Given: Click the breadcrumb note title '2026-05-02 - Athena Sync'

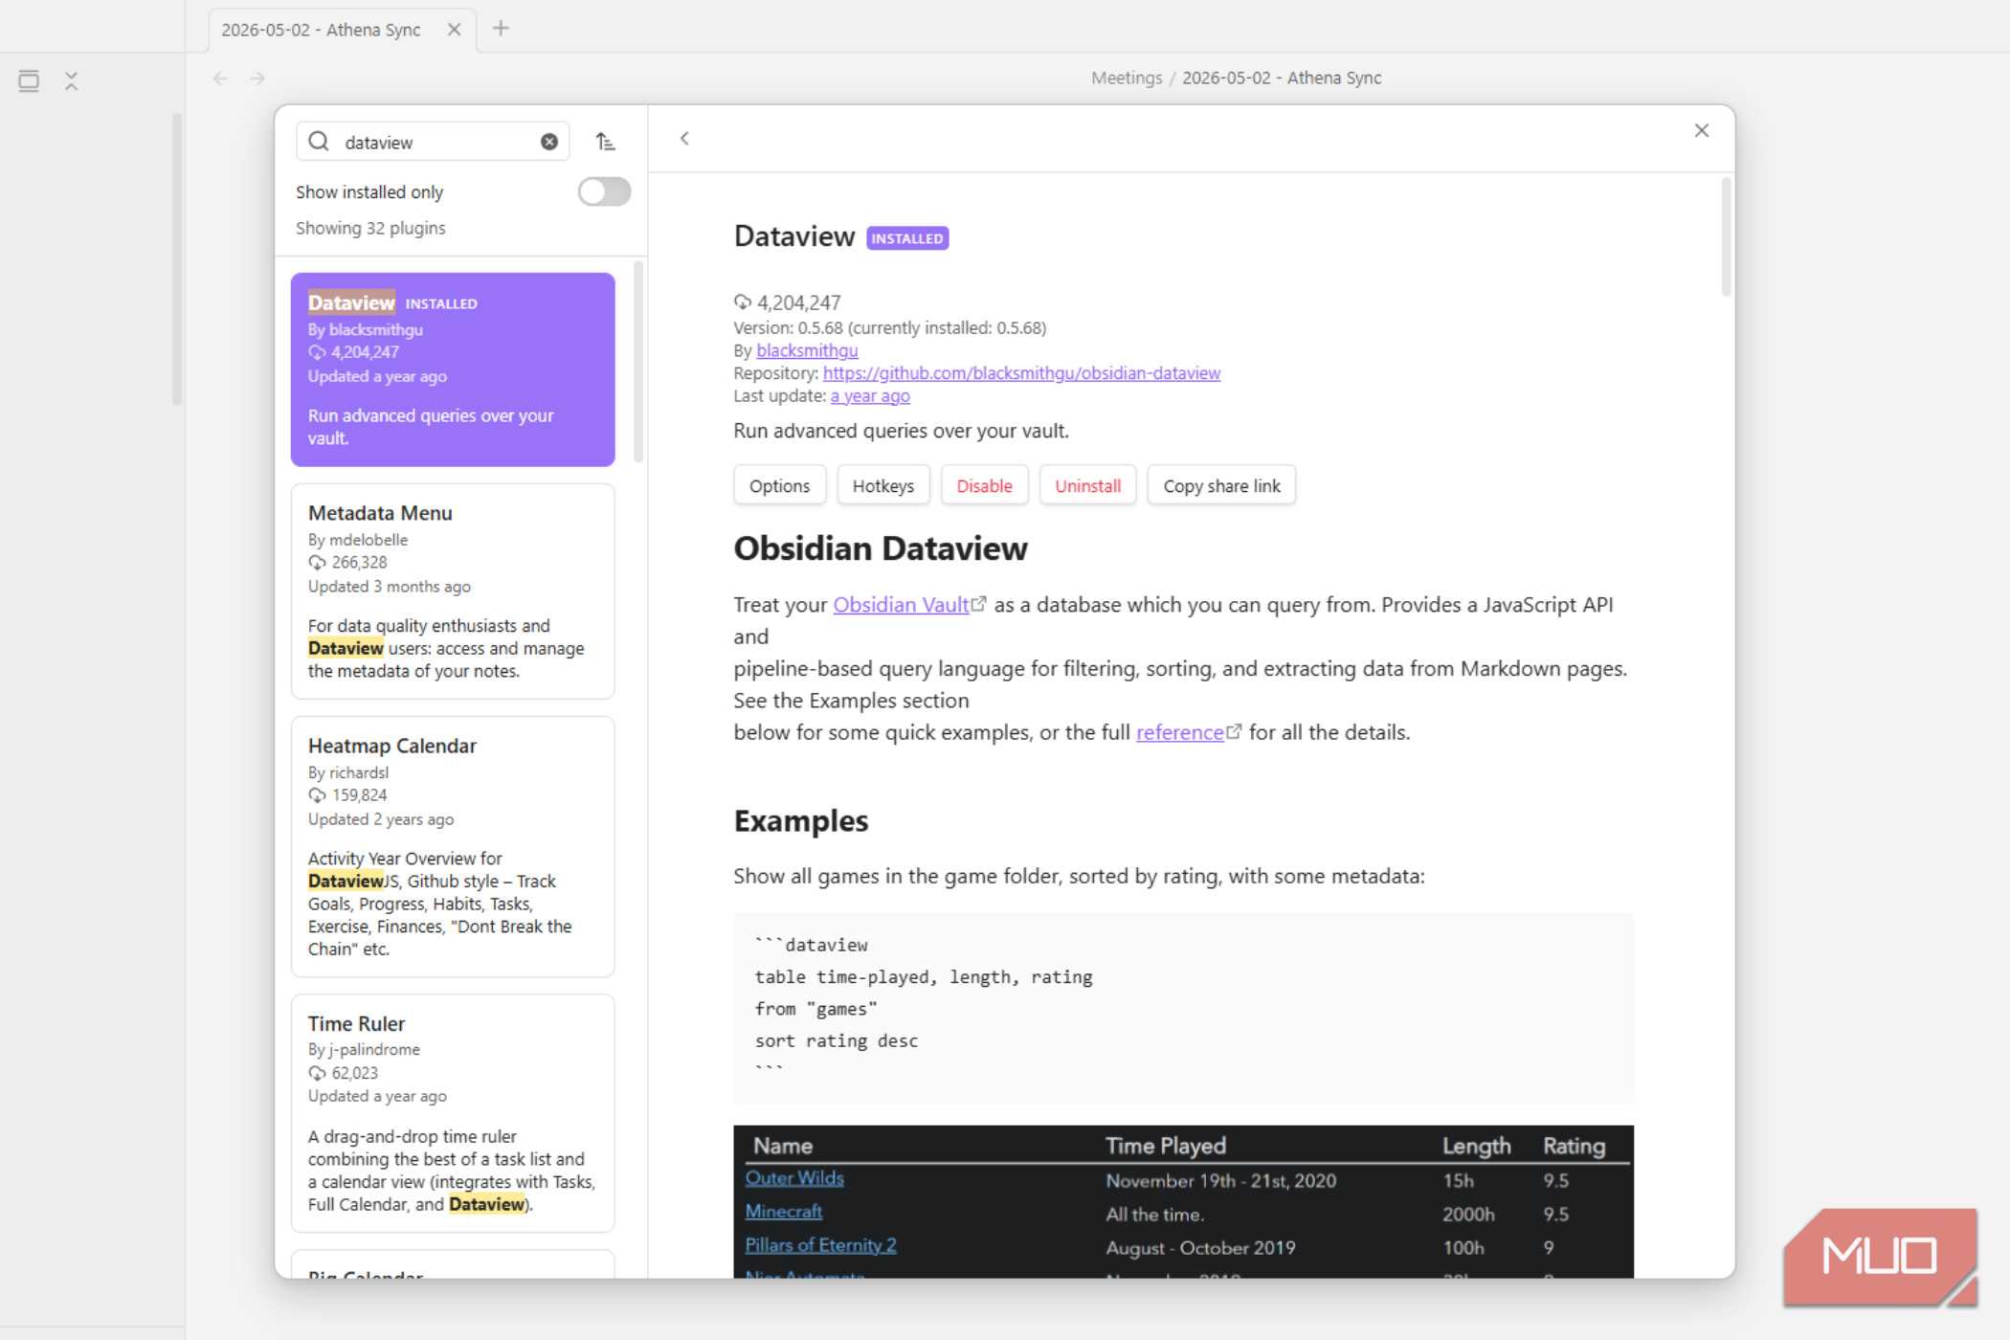Looking at the screenshot, I should pyautogui.click(x=1281, y=78).
